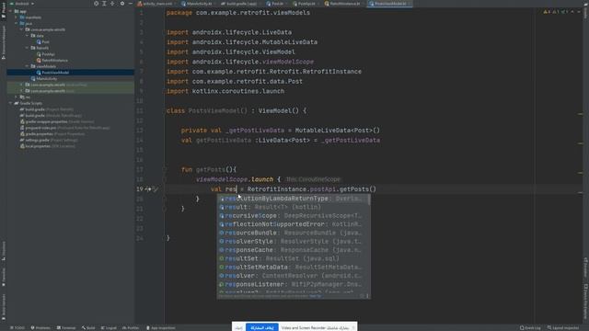Open the Event Log
589x331 pixels.
point(530,328)
